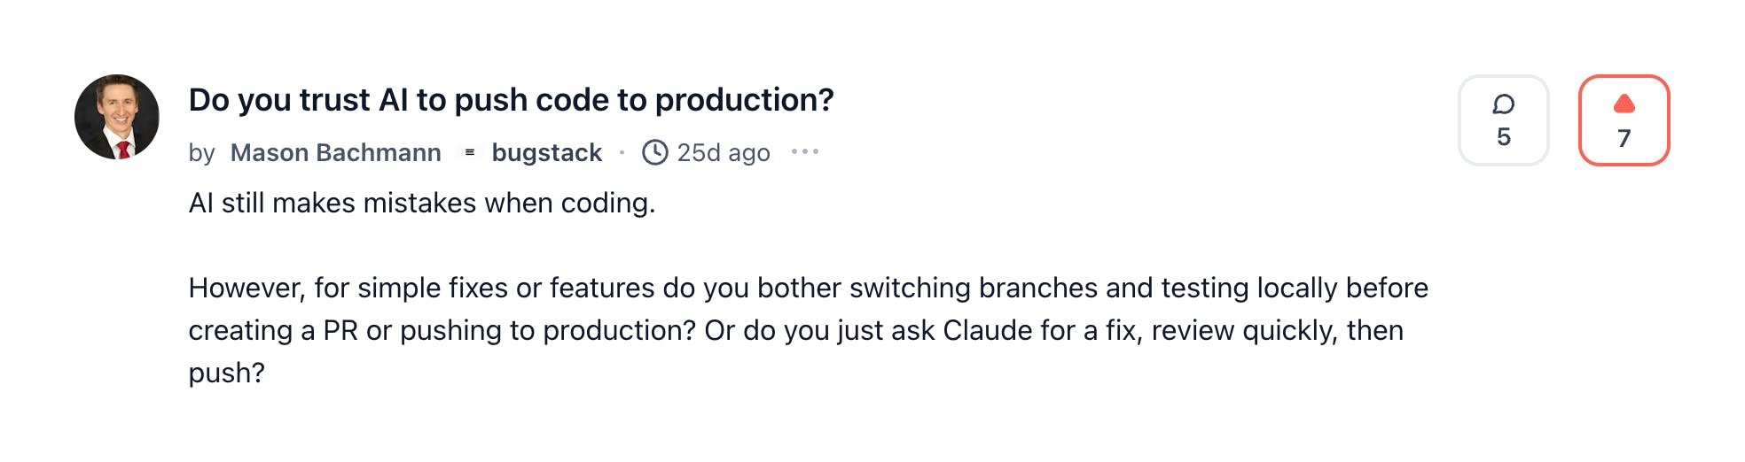Click the clock icon beside the post age
Screen dimensions: 1745x462
pyautogui.click(x=655, y=152)
